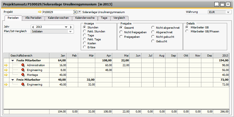The height and width of the screenshot is (117, 234).
Task: Click yellow arrow in Montage row
Action: click(x=6, y=75)
